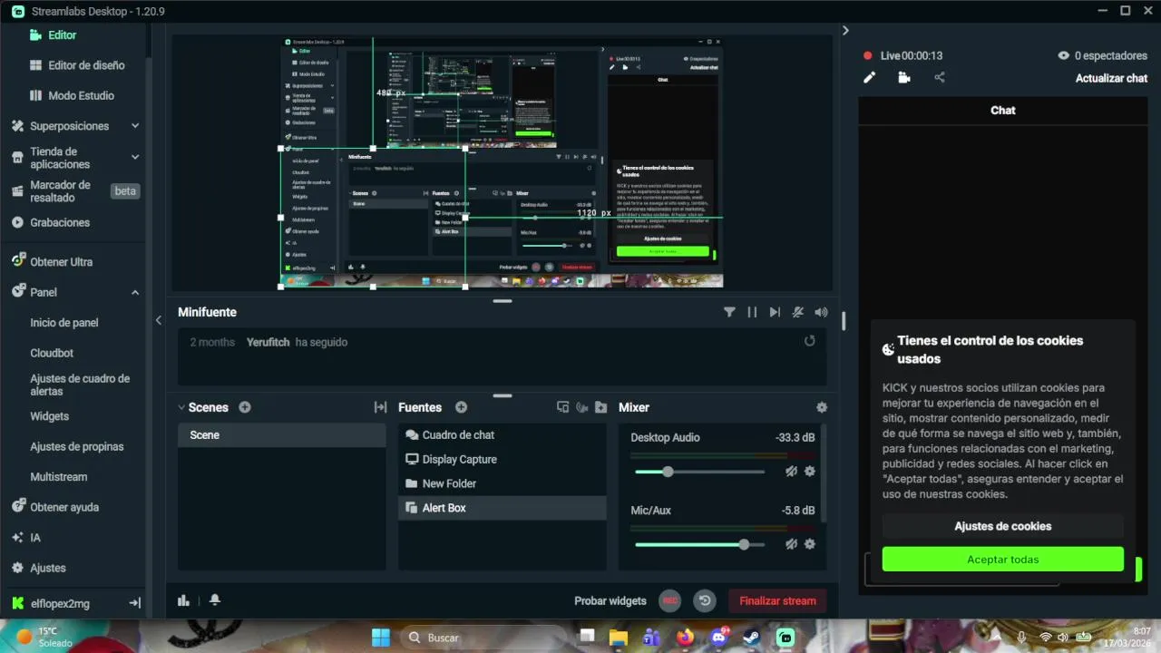1161x653 pixels.
Task: Edit stream info pencil icon
Action: point(869,78)
